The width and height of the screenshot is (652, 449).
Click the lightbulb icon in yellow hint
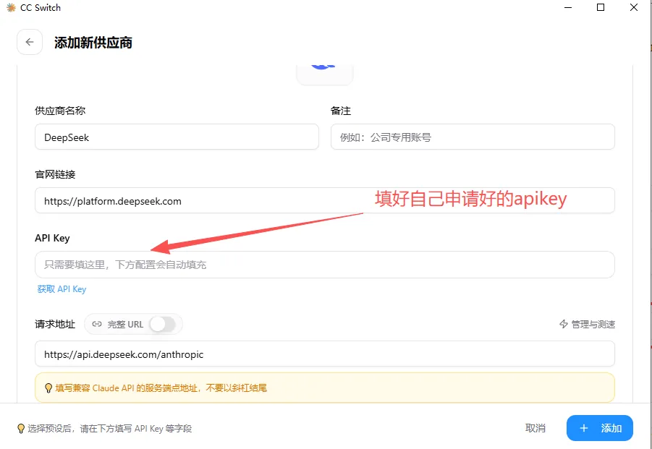[x=48, y=388]
